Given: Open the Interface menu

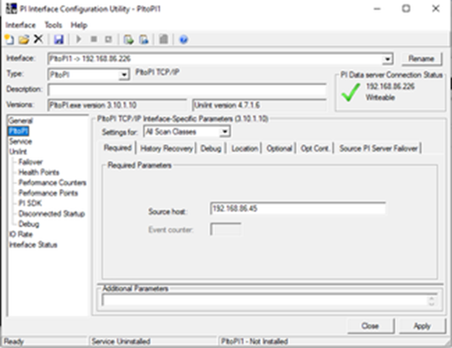Looking at the screenshot, I should (x=20, y=25).
